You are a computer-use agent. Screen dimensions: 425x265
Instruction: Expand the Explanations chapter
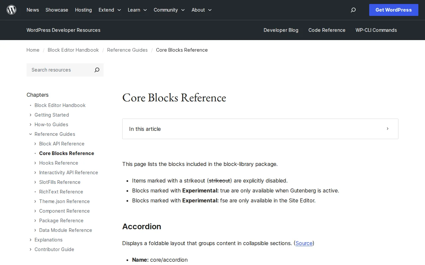pos(30,240)
